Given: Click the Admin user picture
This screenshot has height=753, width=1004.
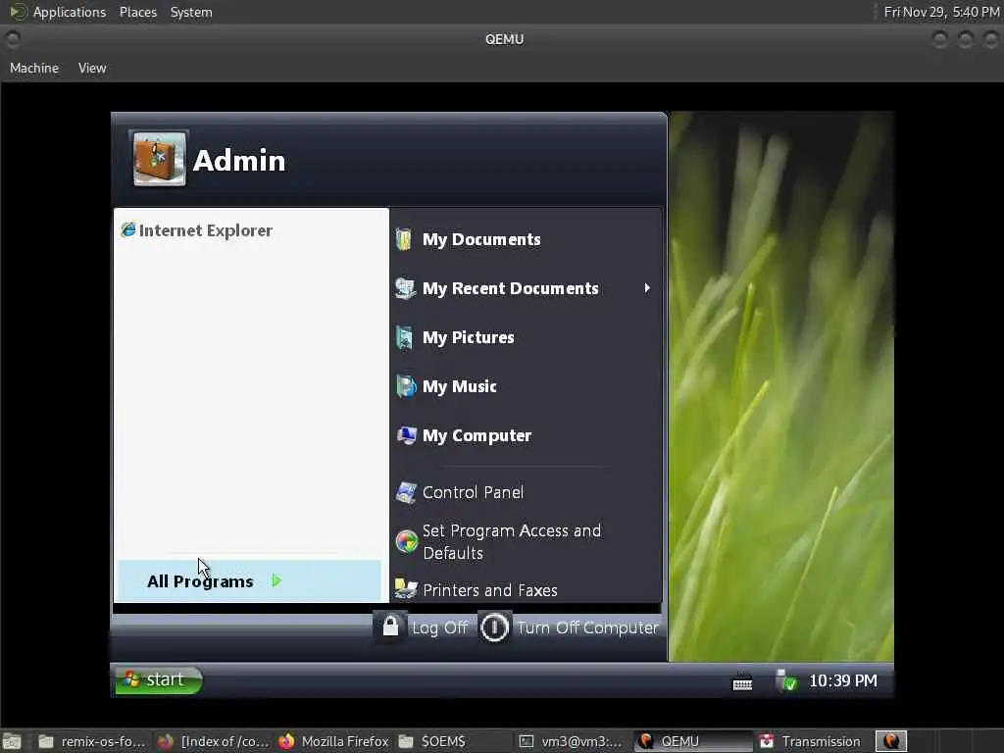Looking at the screenshot, I should click(x=160, y=159).
